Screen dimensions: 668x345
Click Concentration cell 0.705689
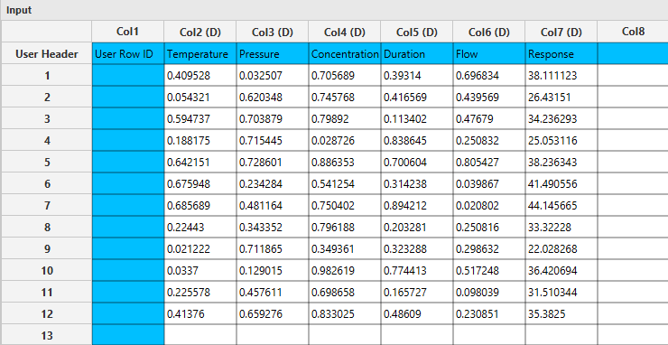pyautogui.click(x=345, y=76)
